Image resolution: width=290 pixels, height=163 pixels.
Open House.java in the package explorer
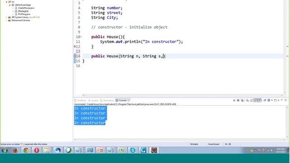23,11
